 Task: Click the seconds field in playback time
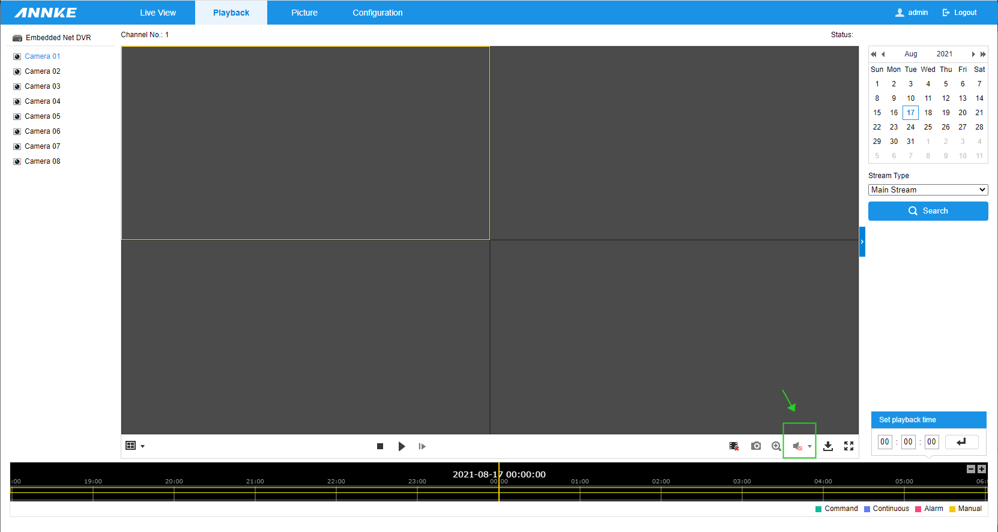[931, 442]
